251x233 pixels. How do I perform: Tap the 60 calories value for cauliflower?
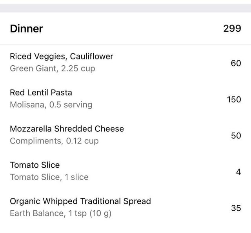[236, 63]
